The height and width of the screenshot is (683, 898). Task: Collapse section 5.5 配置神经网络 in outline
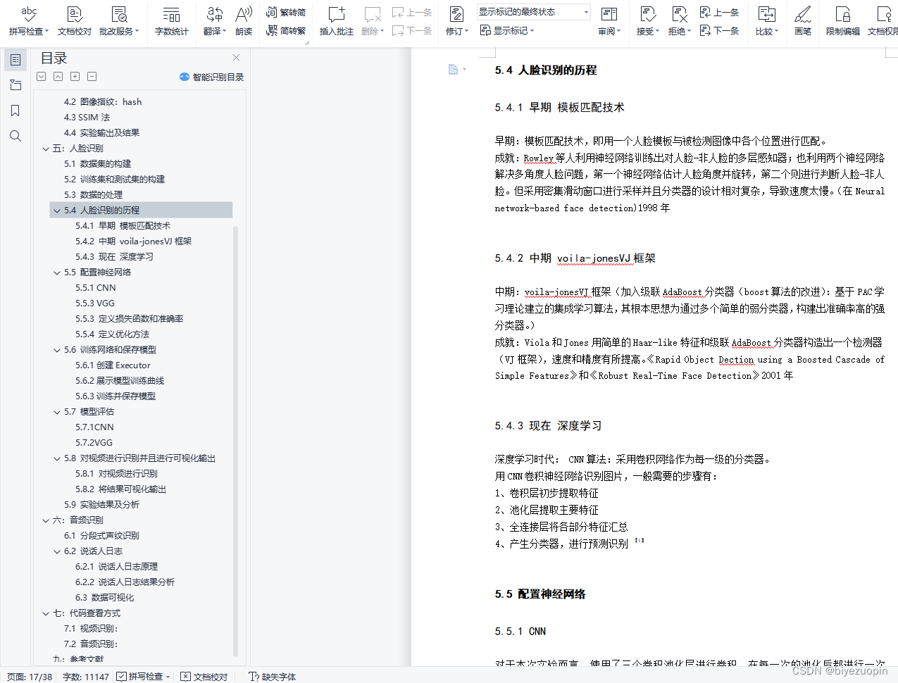[x=57, y=272]
